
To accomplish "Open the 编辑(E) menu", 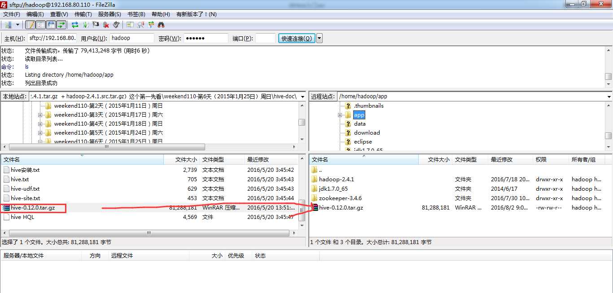I will 35,14.
